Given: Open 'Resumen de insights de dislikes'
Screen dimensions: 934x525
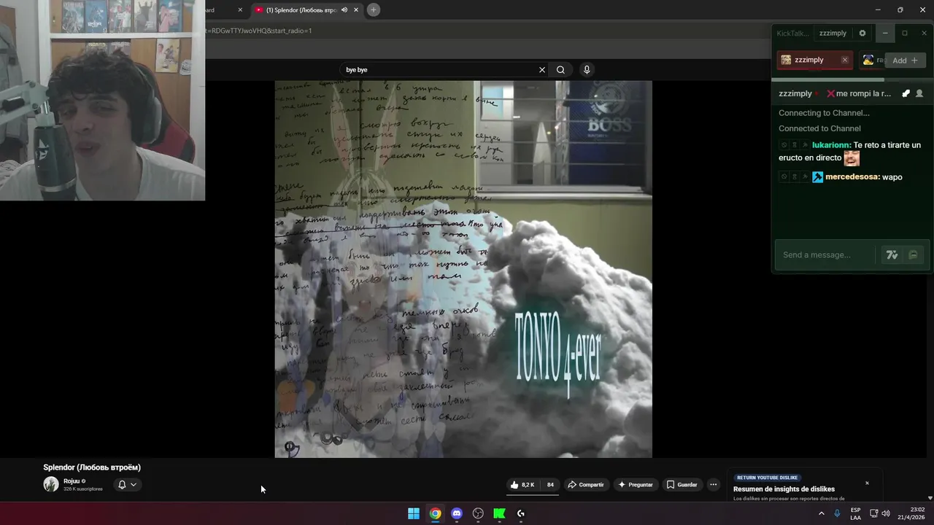Looking at the screenshot, I should click(784, 489).
